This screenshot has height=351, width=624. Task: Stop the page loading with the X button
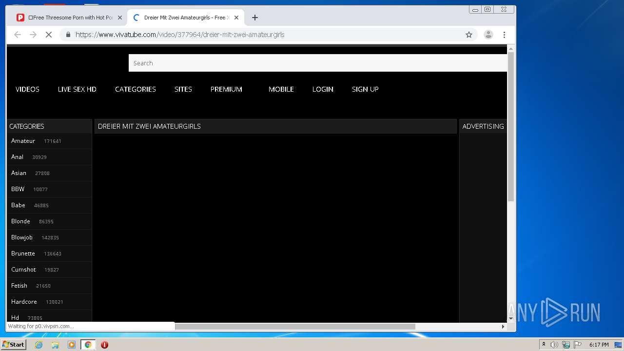[x=49, y=35]
